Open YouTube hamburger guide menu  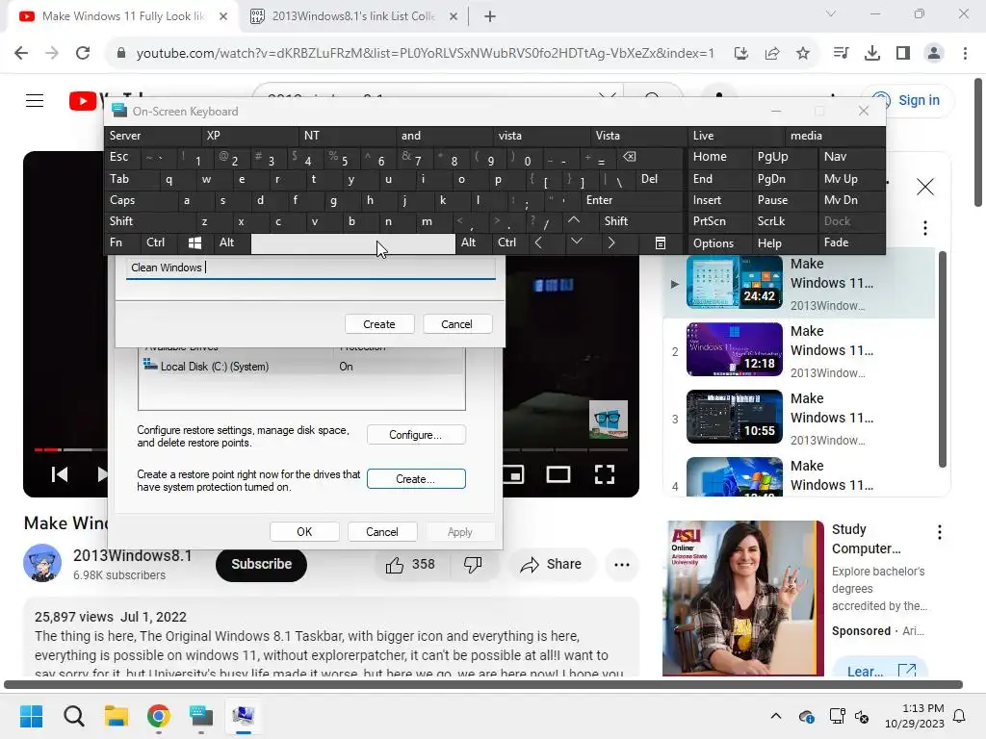[35, 100]
